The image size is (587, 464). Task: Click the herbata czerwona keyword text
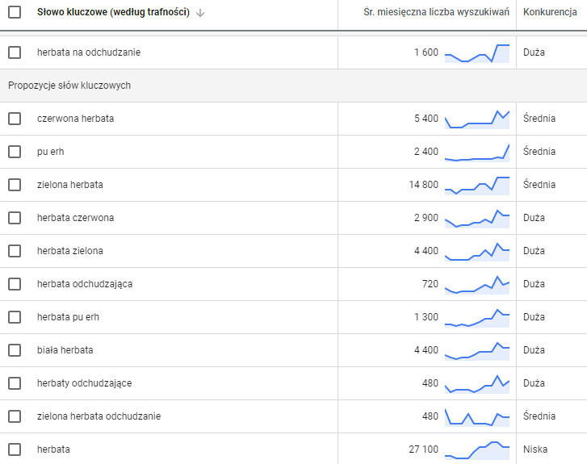(x=75, y=218)
